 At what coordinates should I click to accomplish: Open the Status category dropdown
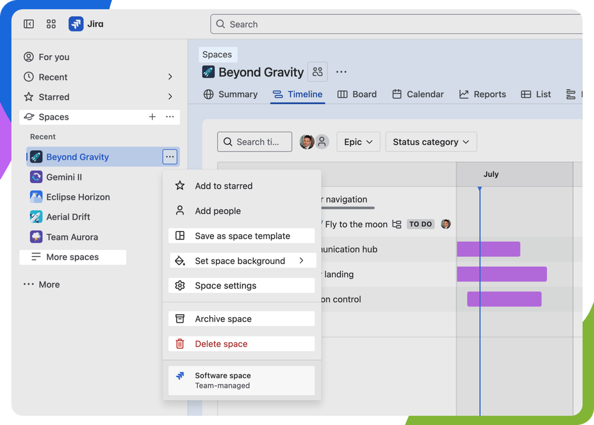[431, 142]
